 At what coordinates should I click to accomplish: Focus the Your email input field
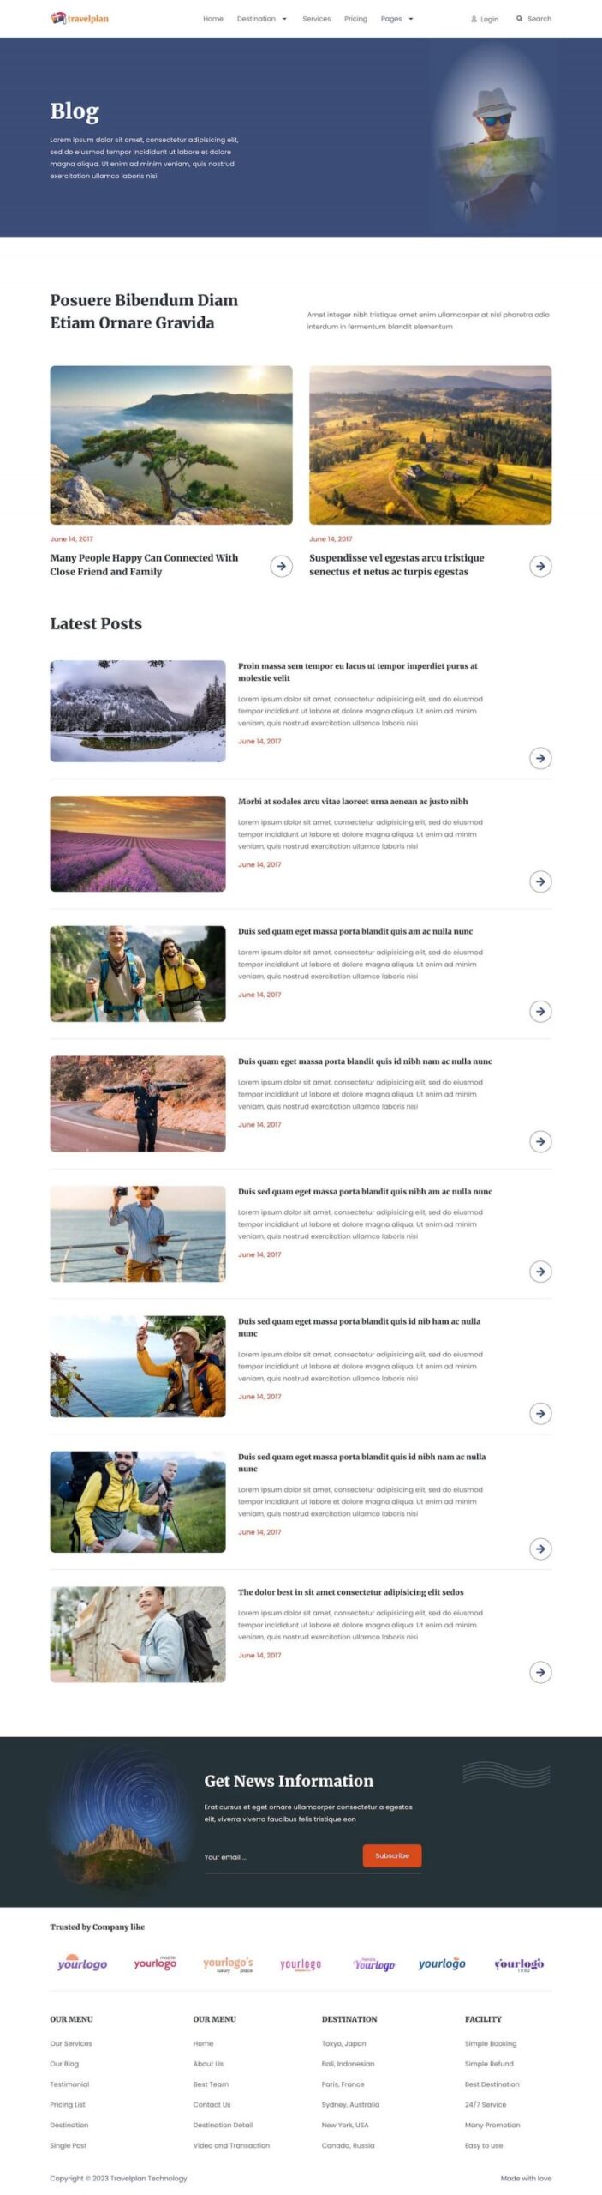(x=281, y=1857)
